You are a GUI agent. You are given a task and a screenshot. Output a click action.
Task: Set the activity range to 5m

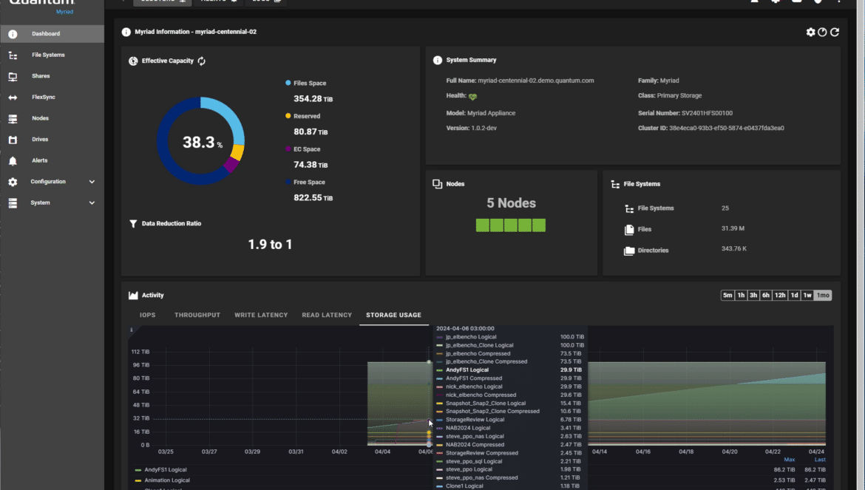click(727, 296)
